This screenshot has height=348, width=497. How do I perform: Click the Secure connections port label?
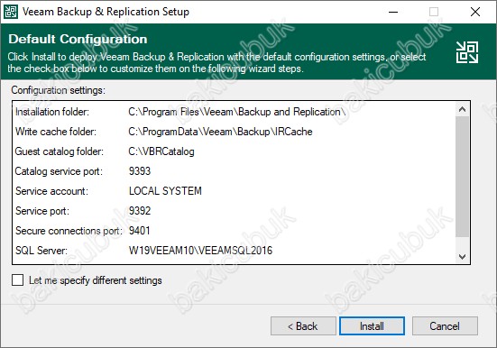[69, 231]
